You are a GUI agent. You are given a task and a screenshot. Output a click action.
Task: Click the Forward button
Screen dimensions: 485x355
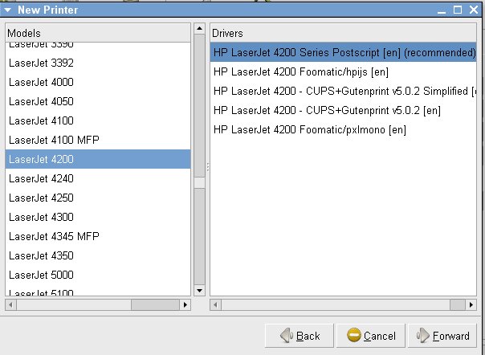[x=442, y=336]
